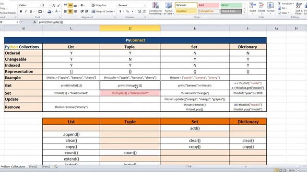This screenshot has height=172, width=307.
Task: Toggle Middle Align vertical alignment
Action: pos(71,5)
